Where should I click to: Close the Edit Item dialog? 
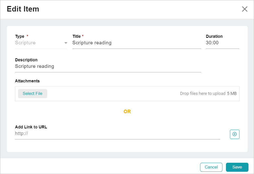[244, 9]
